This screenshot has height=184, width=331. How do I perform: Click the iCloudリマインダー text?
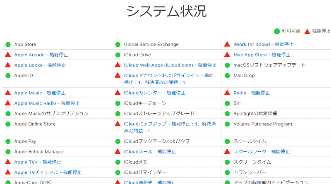(x=145, y=172)
